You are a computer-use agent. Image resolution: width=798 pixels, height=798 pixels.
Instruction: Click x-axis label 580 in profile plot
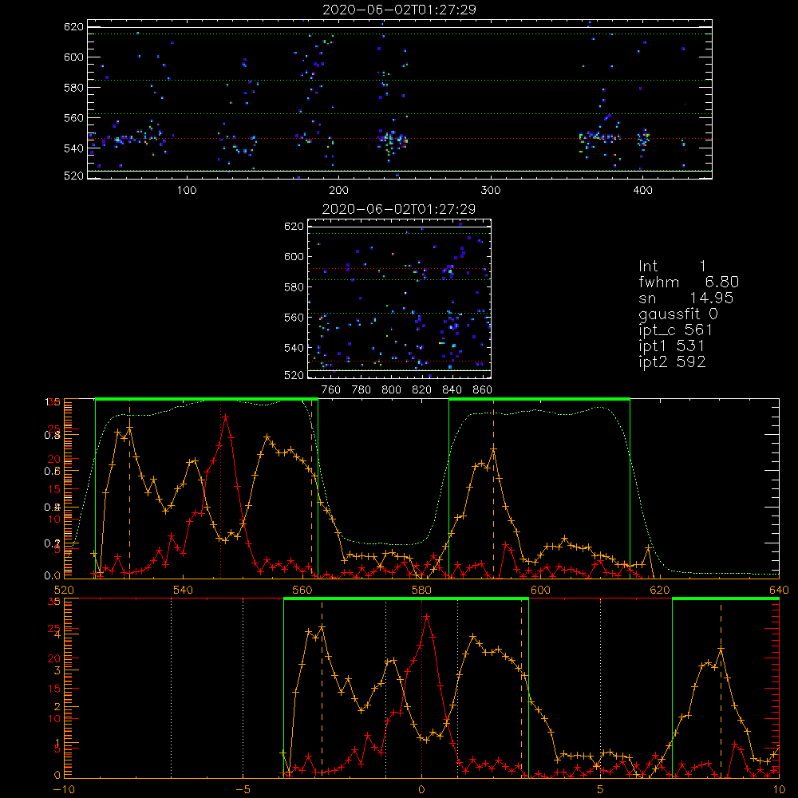click(421, 590)
